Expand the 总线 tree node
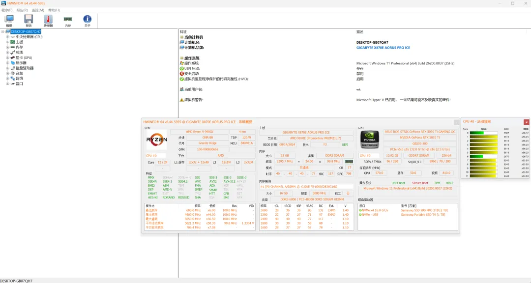This screenshot has height=283, width=531. pos(7,53)
